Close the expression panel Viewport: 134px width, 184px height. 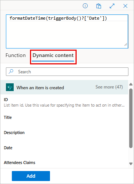[125, 6]
